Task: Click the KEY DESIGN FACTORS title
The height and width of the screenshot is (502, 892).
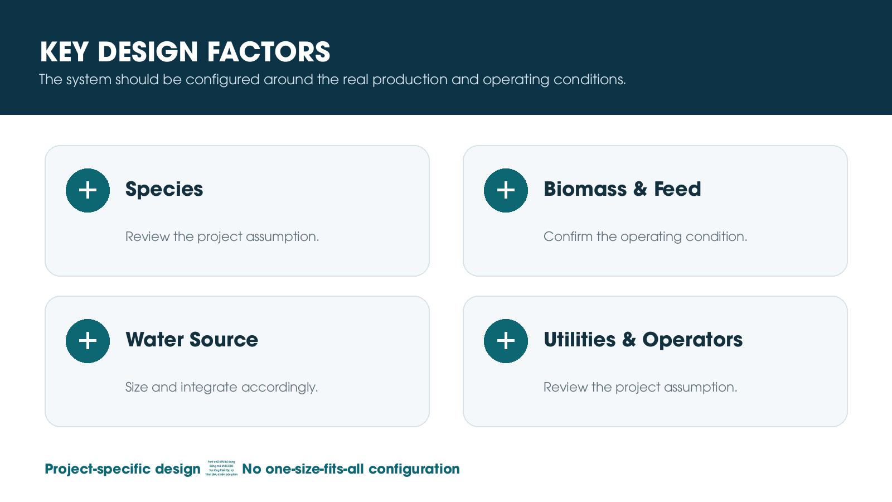Action: click(185, 52)
